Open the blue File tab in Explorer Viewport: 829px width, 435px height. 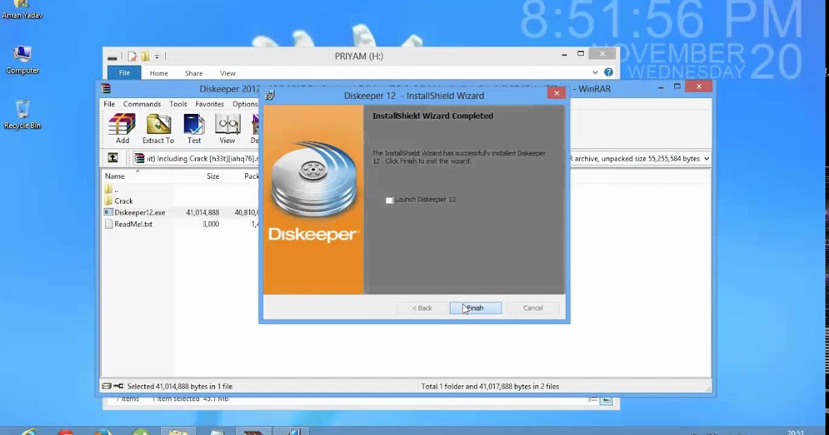click(124, 72)
